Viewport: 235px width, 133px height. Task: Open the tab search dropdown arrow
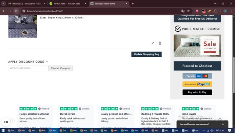(3, 4)
